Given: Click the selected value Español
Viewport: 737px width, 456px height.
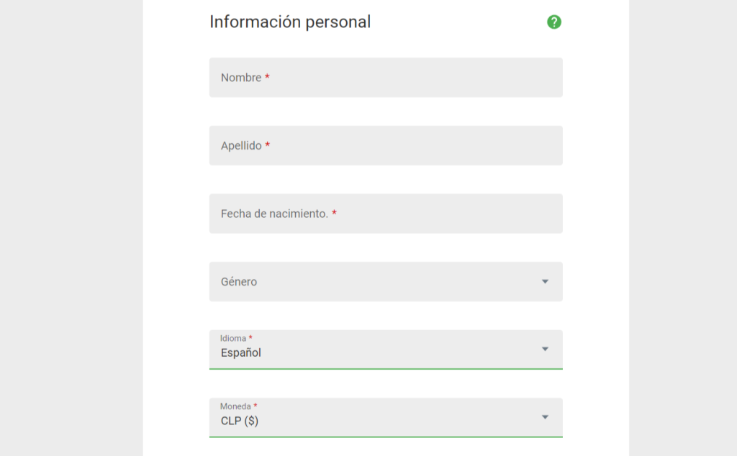Looking at the screenshot, I should 241,353.
